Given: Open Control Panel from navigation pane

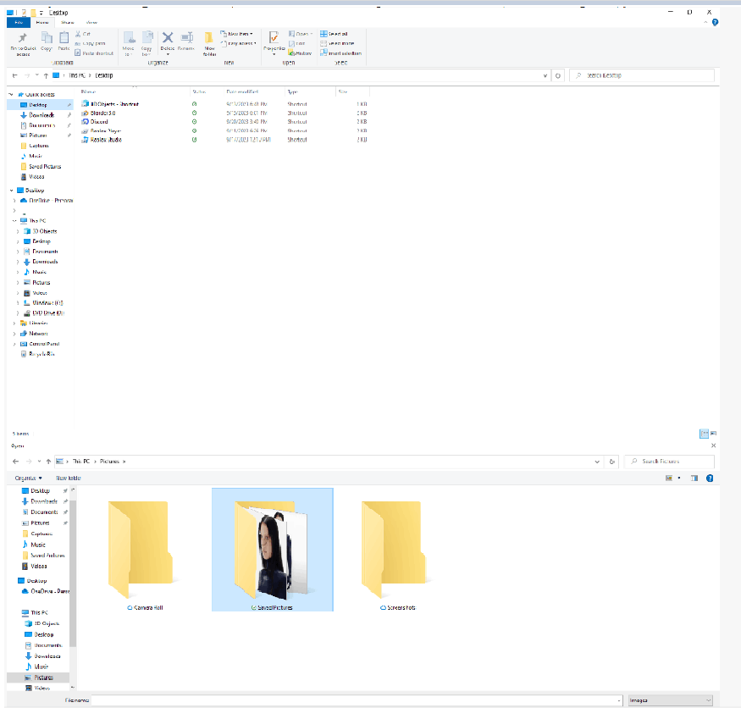Looking at the screenshot, I should pyautogui.click(x=40, y=344).
